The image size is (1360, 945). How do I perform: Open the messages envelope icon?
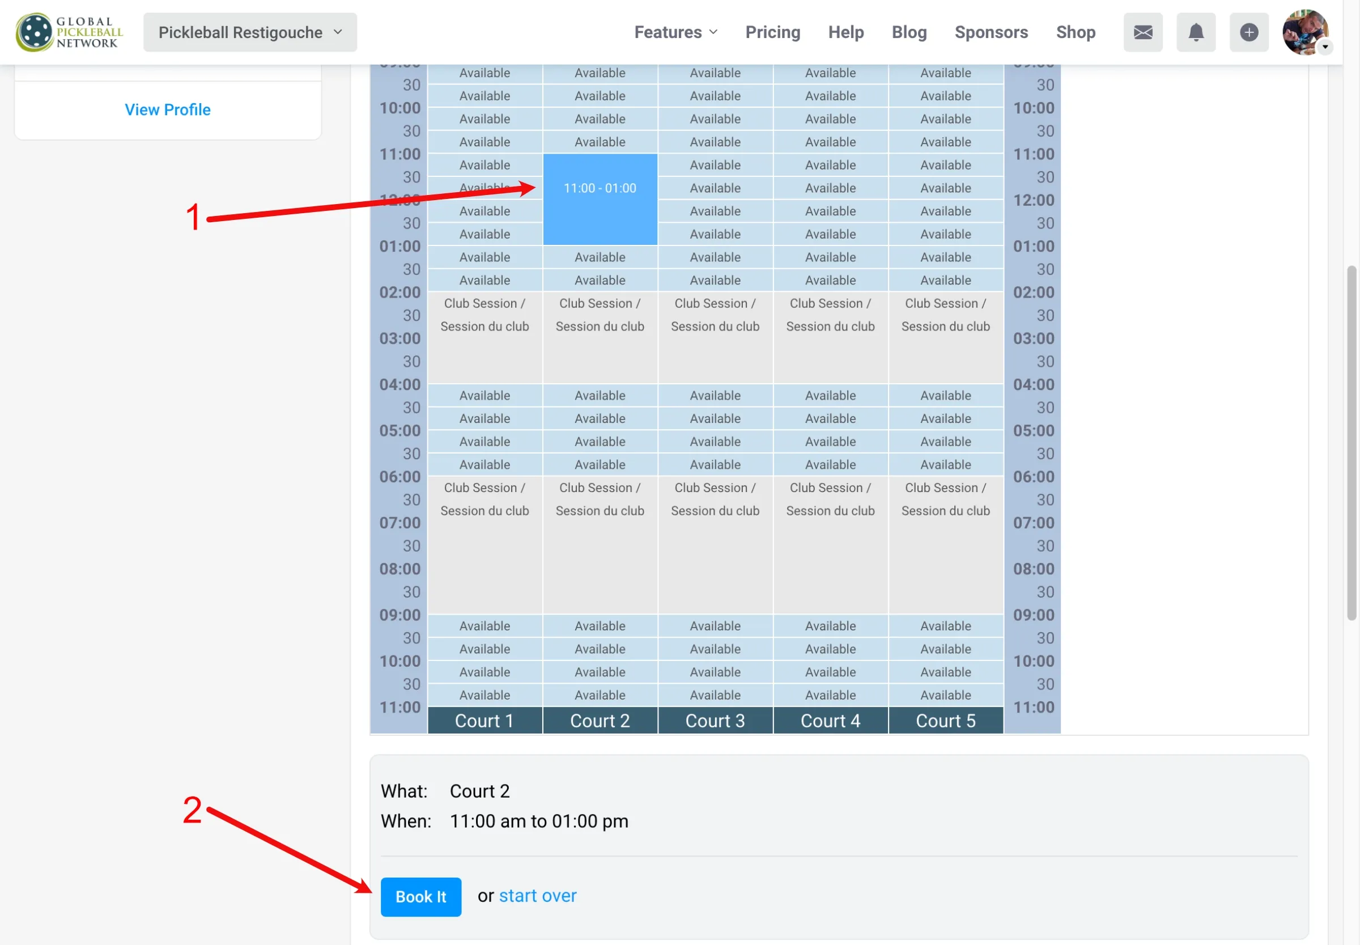1142,32
